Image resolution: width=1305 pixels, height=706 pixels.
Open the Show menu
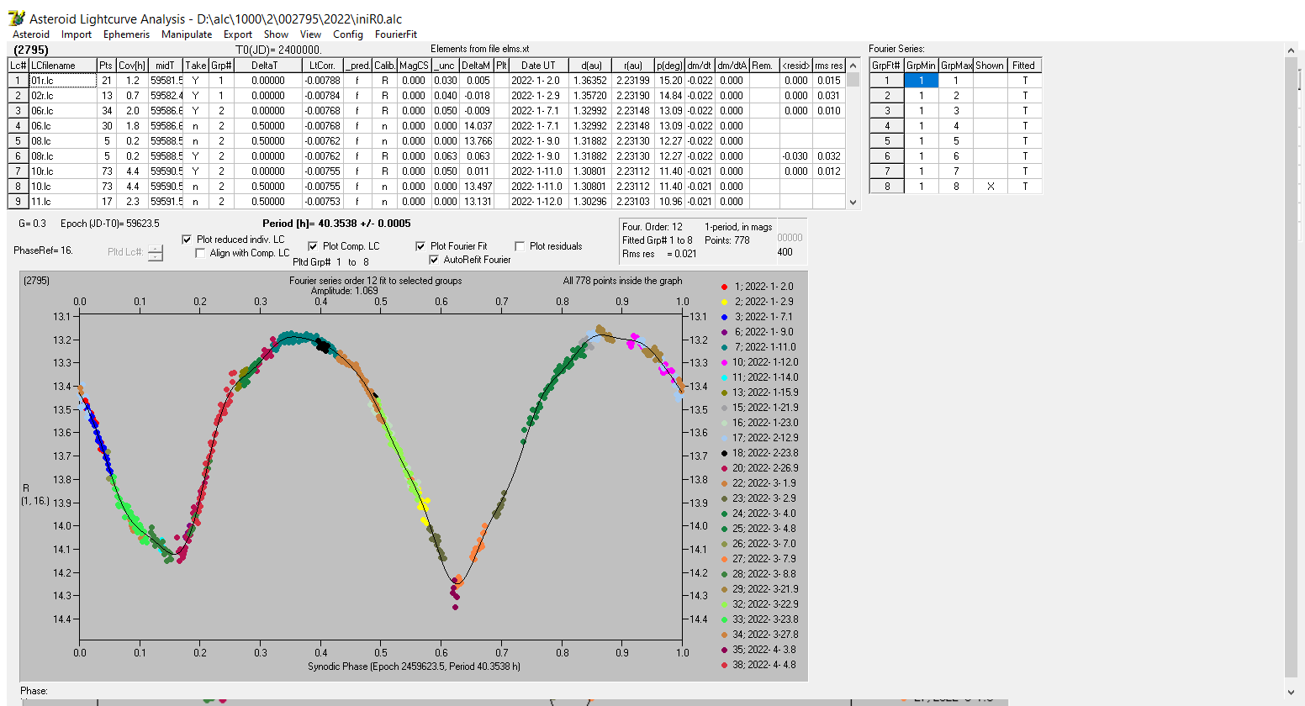(276, 34)
